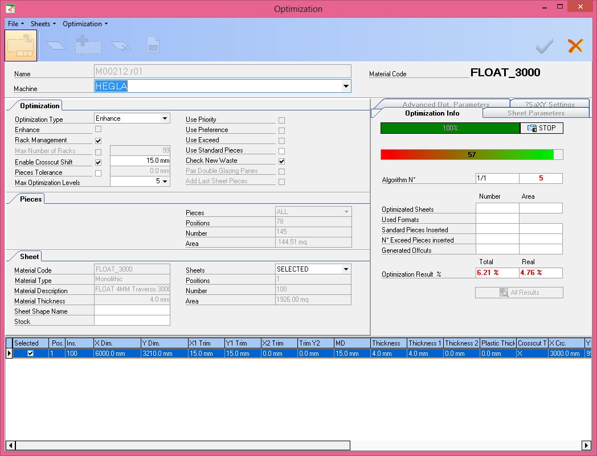Click the Selected column header
The image size is (597, 456).
31,343
